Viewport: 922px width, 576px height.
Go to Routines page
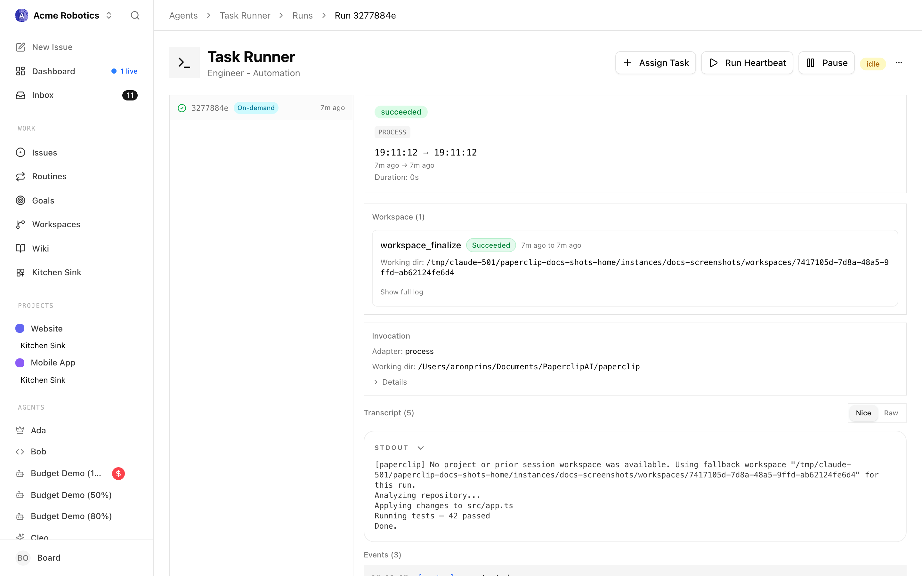coord(77,176)
